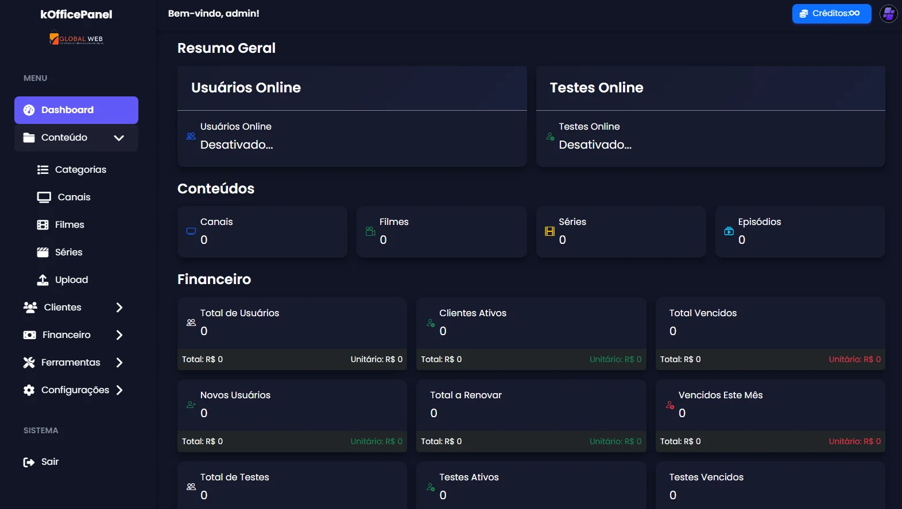This screenshot has height=509, width=902.
Task: Select the Vencidos Este Mês card
Action: click(769, 405)
